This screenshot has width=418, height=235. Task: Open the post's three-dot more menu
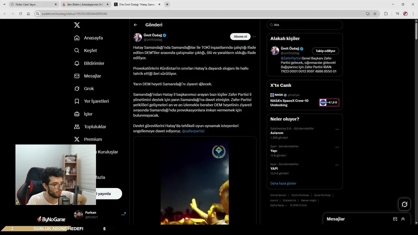[254, 37]
